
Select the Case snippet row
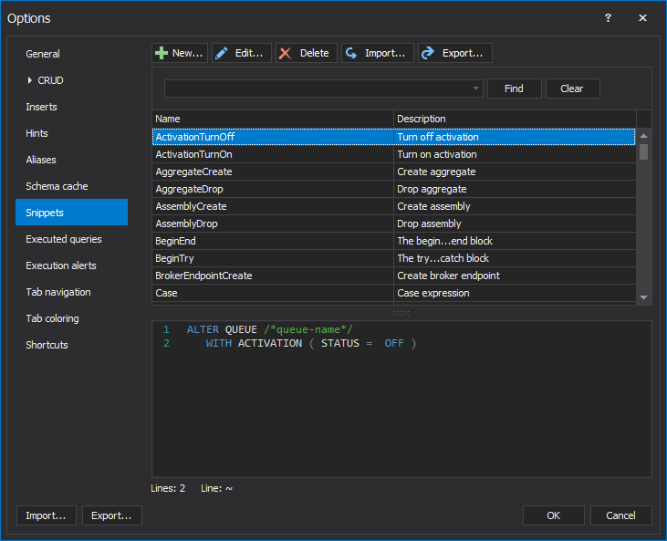coord(394,293)
